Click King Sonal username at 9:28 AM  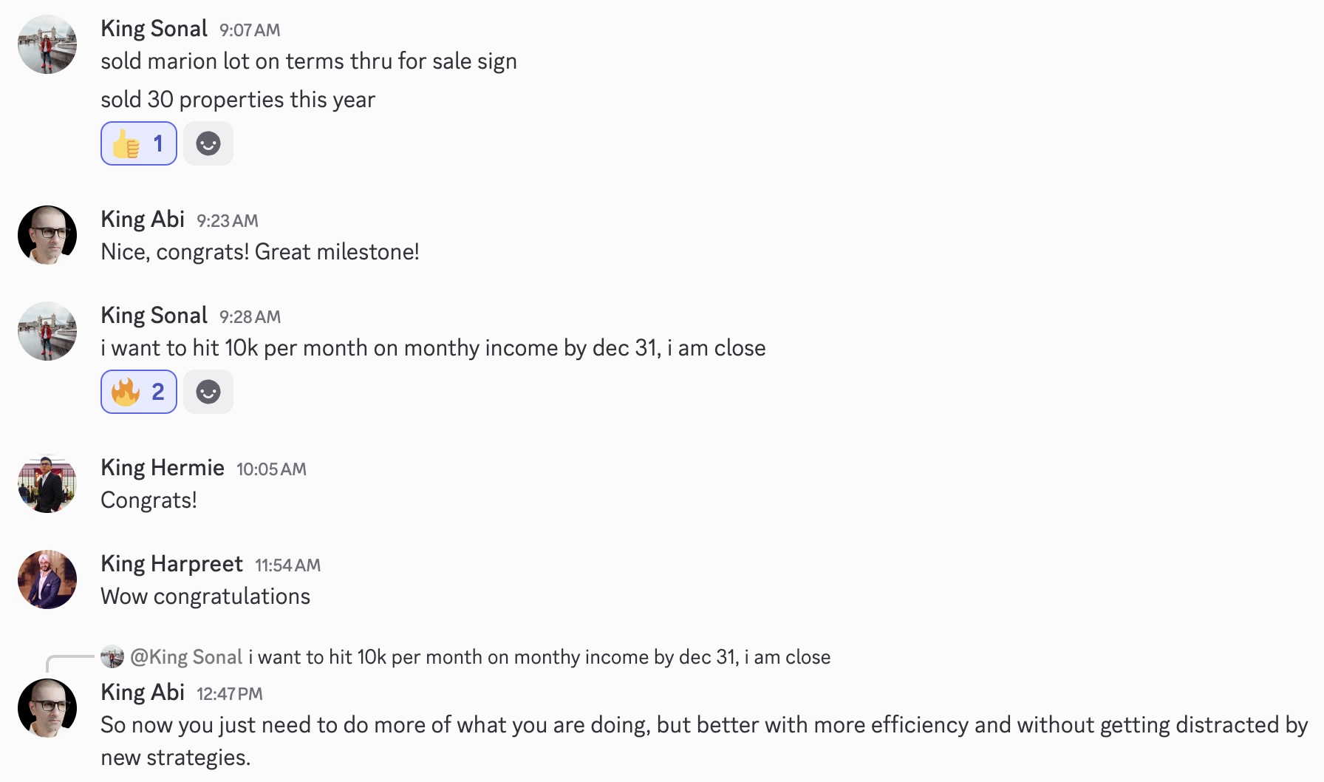click(154, 316)
